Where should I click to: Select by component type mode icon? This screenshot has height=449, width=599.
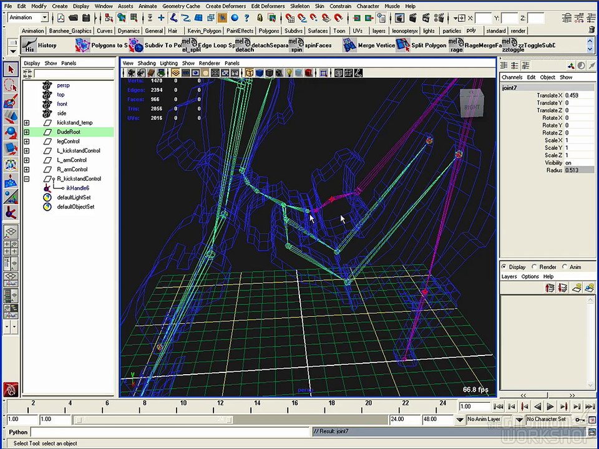click(x=134, y=17)
